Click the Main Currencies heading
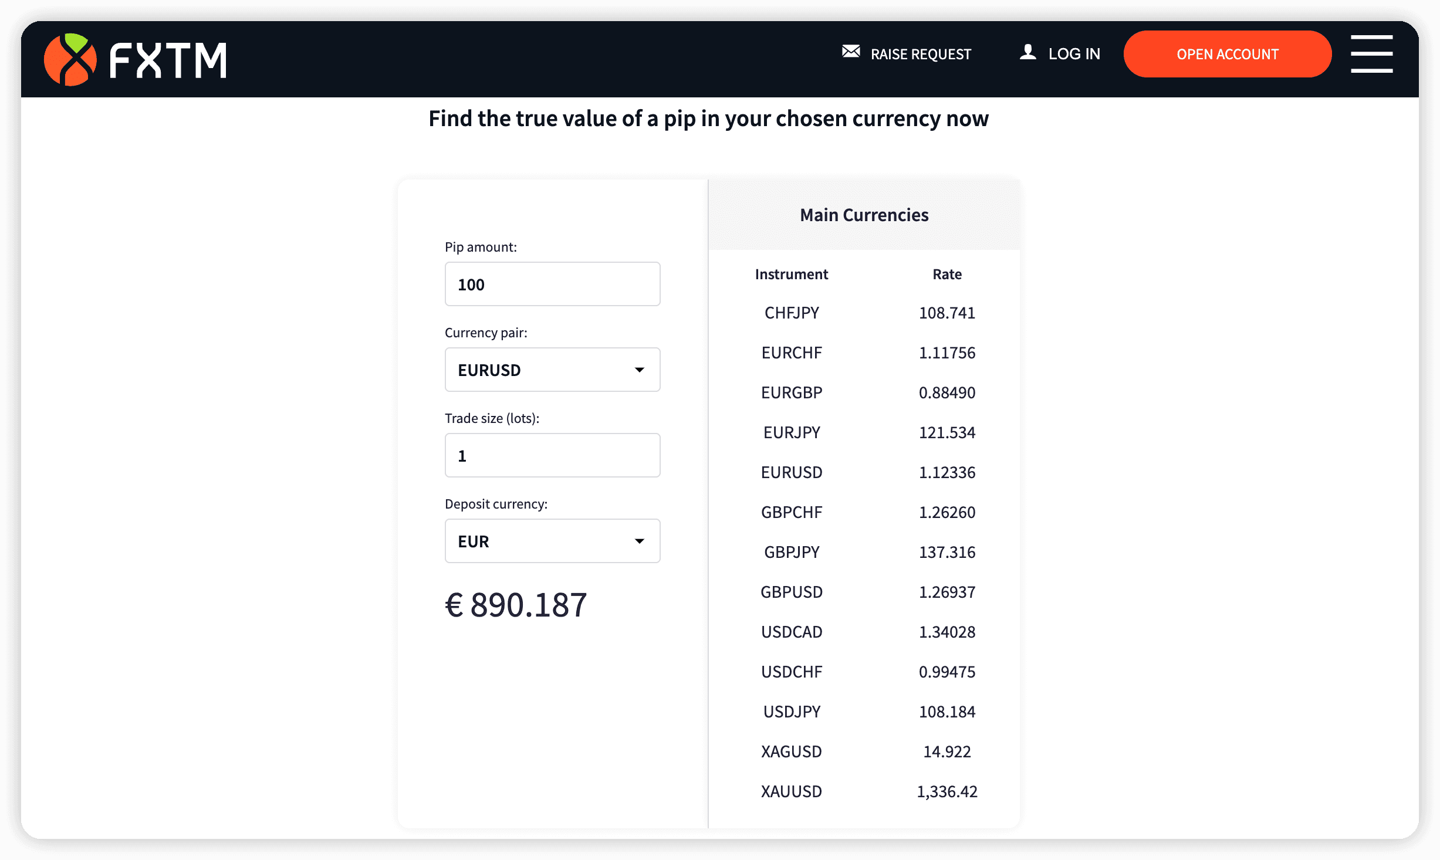The width and height of the screenshot is (1440, 860). pyautogui.click(x=864, y=215)
